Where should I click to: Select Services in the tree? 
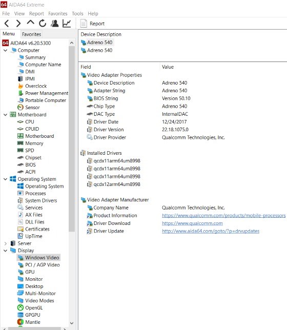(x=30, y=208)
